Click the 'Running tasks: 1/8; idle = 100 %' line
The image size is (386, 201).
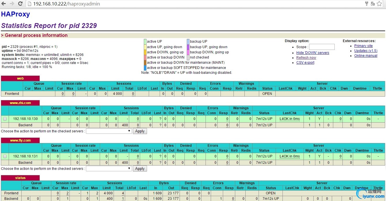click(27, 67)
